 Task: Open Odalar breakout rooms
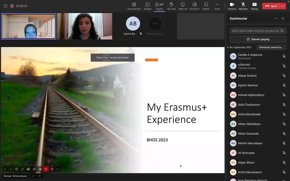206,6
